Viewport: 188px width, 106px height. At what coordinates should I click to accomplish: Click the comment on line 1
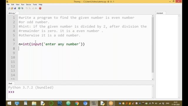click(x=76, y=18)
